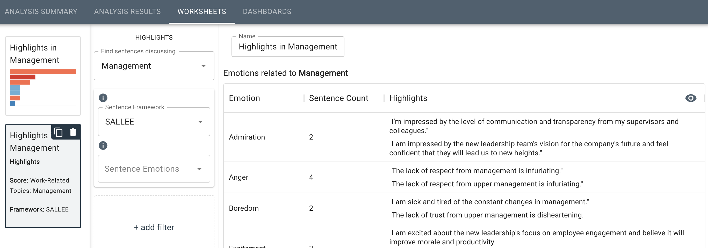Viewport: 708px width, 248px height.
Task: Click the Highlights column header
Action: (x=408, y=98)
